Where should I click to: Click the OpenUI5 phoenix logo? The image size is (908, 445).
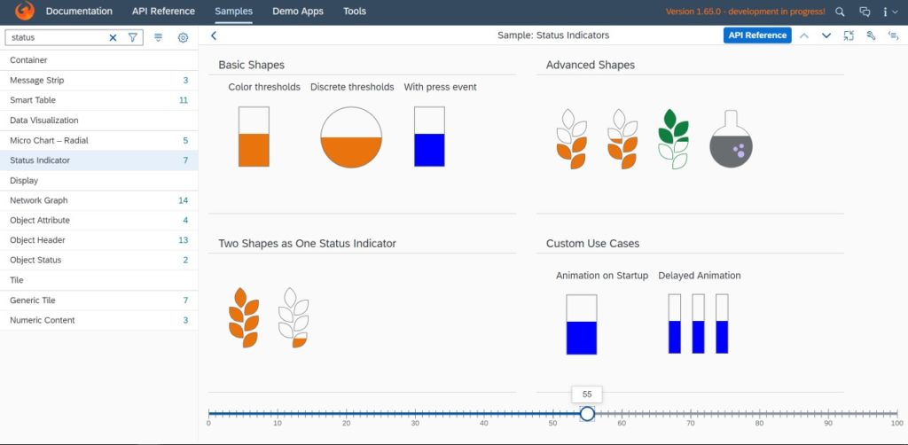[x=25, y=12]
